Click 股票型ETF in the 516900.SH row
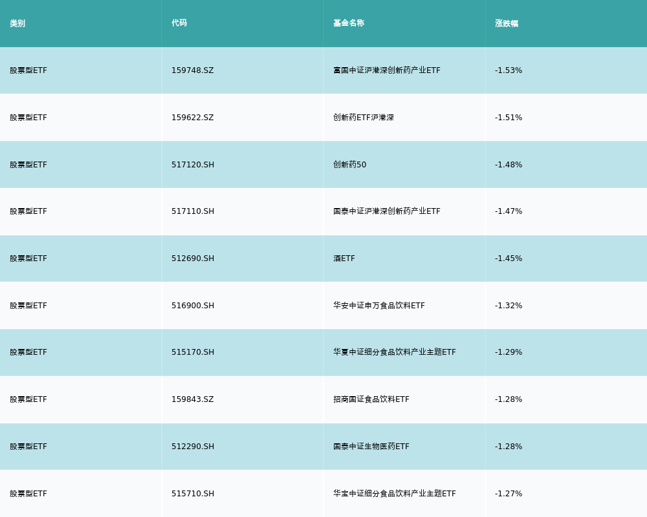This screenshot has width=647, height=517. coord(28,306)
